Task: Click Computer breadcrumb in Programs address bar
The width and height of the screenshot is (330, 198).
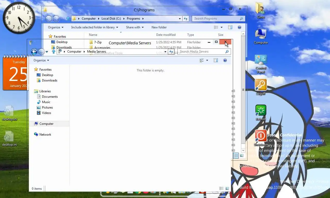Action: pyautogui.click(x=89, y=19)
